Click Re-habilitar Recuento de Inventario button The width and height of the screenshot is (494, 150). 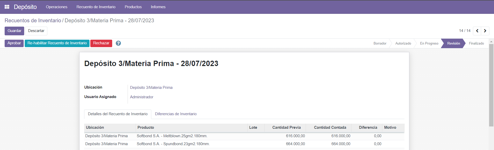pos(57,43)
